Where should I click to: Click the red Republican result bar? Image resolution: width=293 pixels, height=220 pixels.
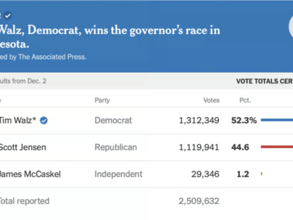tap(277, 147)
